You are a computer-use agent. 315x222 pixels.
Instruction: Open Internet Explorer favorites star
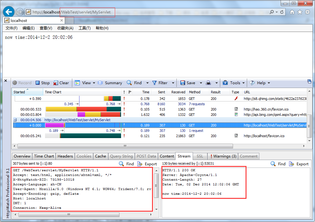point(299,12)
